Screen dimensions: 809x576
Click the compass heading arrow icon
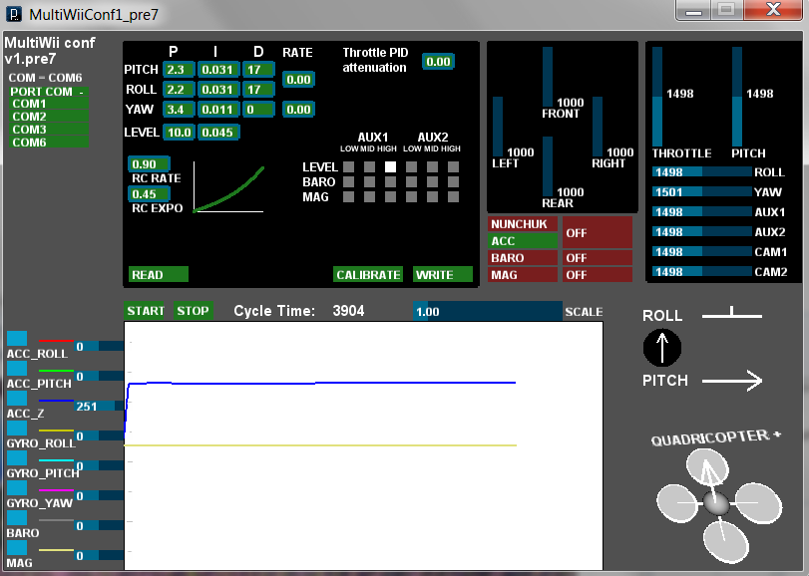662,348
